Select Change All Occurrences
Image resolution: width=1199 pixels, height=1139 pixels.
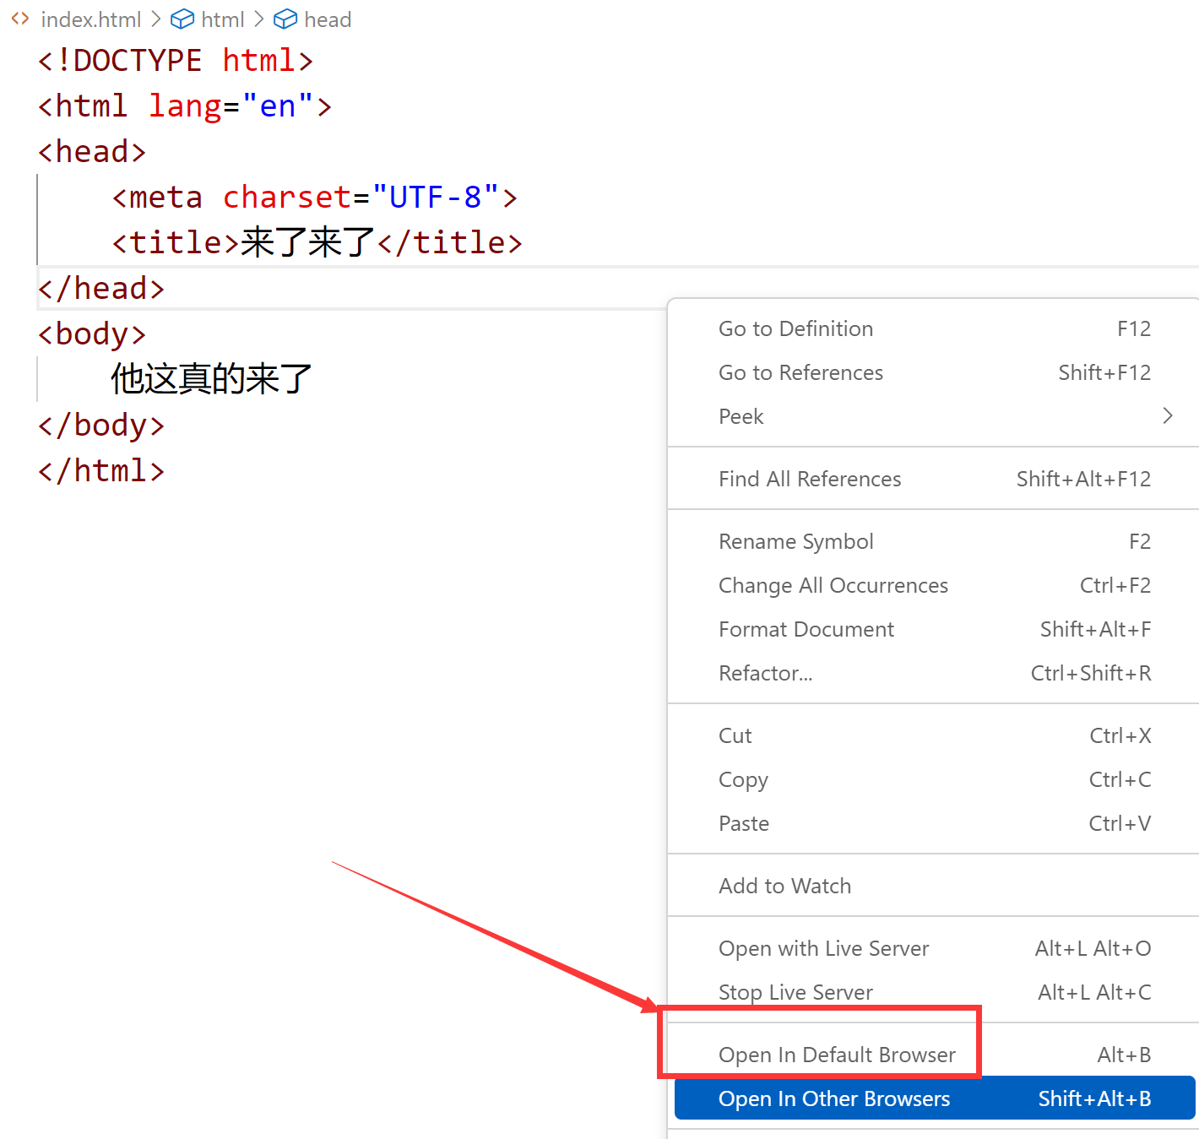[935, 585]
